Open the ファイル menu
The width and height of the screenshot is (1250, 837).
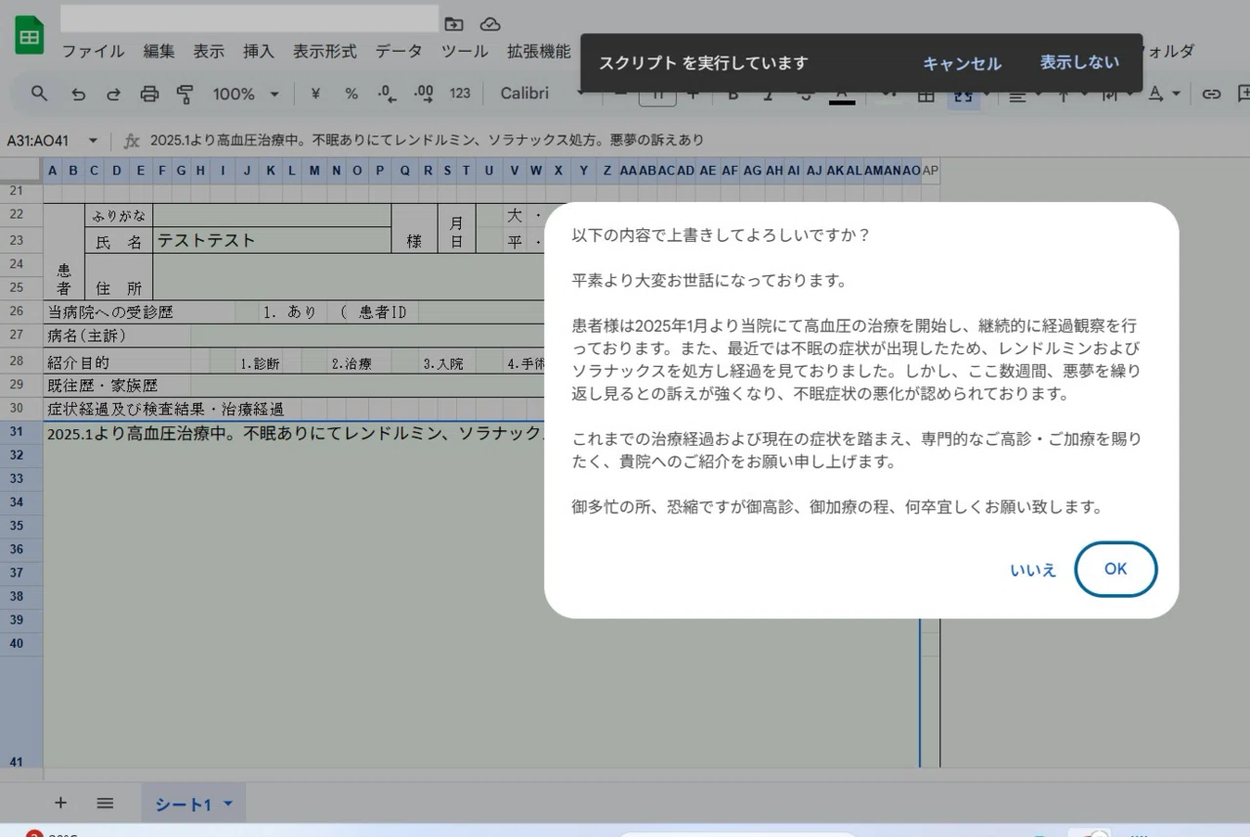pyautogui.click(x=94, y=52)
